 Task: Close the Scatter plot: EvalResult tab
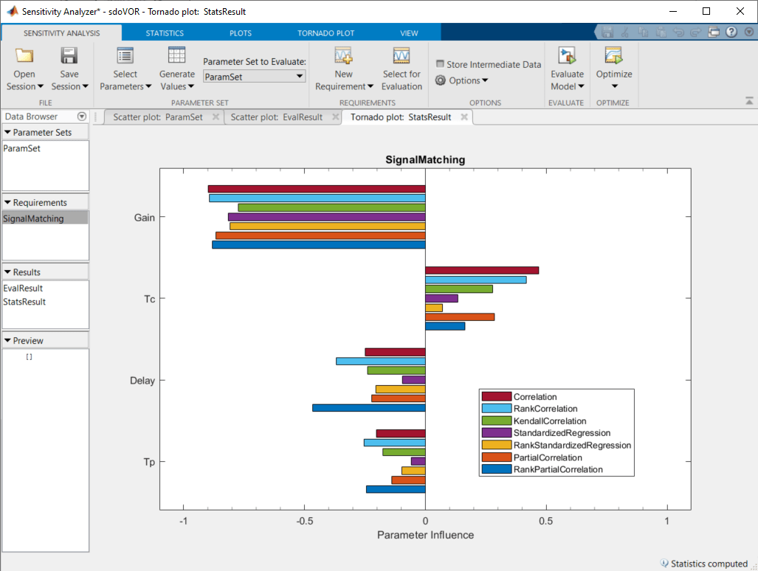pos(336,117)
